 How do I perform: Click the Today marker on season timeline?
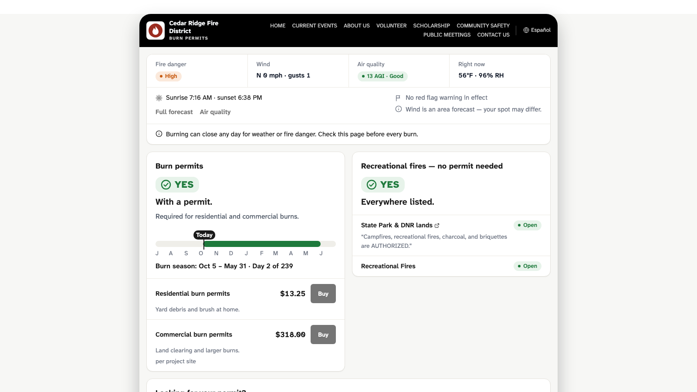[204, 235]
